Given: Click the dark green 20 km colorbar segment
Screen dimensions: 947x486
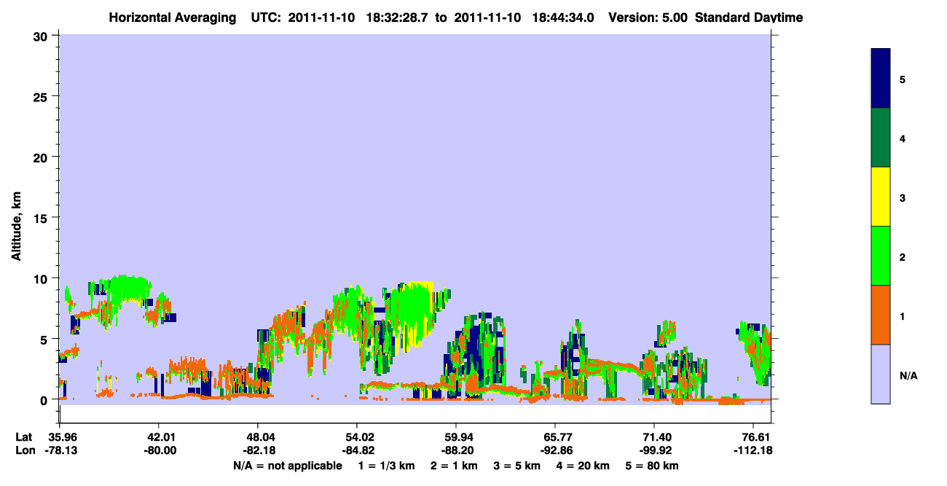Looking at the screenshot, I should click(x=881, y=138).
